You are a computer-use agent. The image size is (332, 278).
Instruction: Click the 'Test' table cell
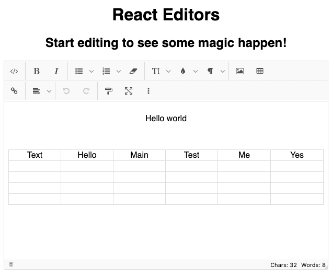click(x=192, y=155)
